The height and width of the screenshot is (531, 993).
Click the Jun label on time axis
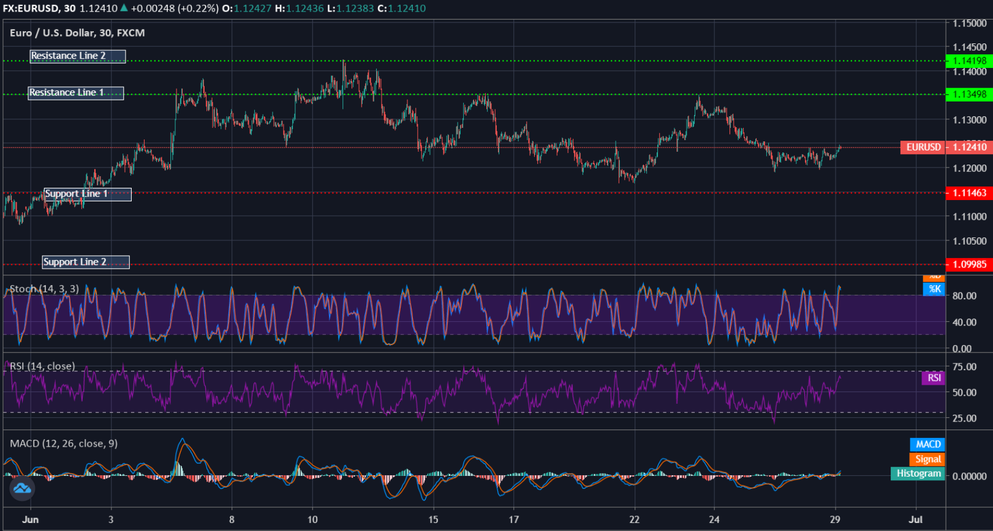(x=30, y=519)
